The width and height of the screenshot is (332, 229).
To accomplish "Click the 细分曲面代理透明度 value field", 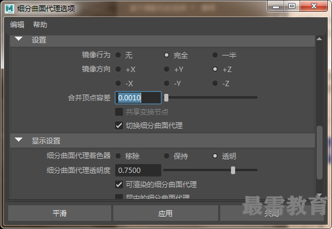I will 138,170.
